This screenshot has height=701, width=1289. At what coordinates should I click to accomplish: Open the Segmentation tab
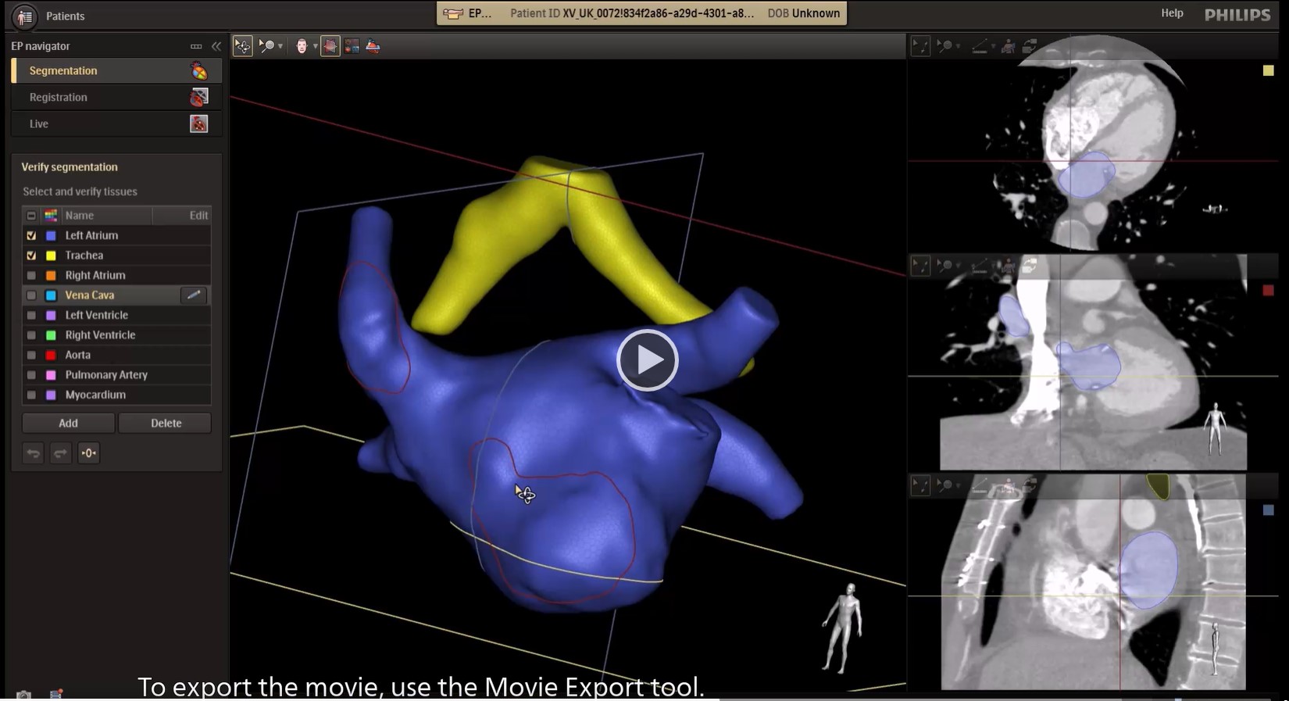pos(116,70)
